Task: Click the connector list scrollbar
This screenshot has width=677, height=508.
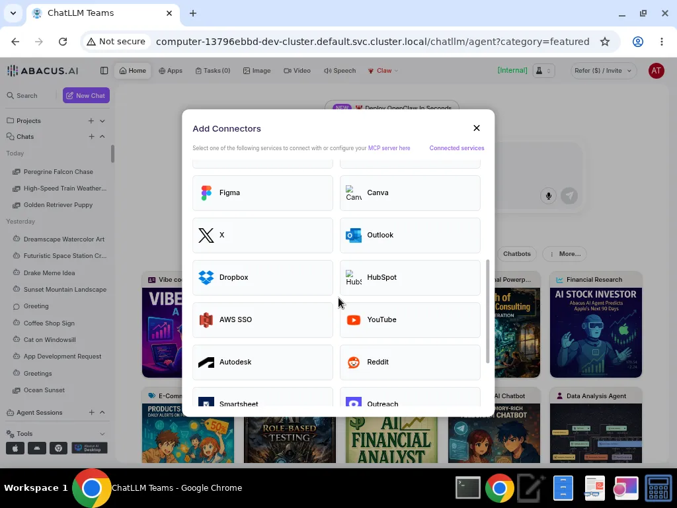Action: point(487,312)
